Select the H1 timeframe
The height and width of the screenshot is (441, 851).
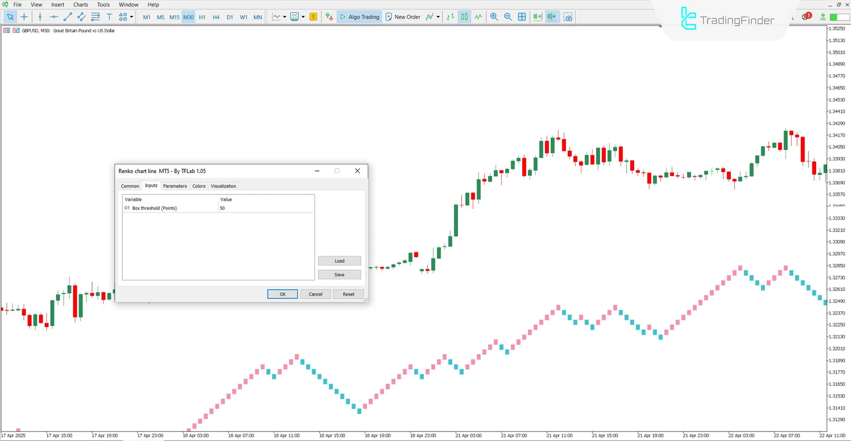pyautogui.click(x=202, y=17)
